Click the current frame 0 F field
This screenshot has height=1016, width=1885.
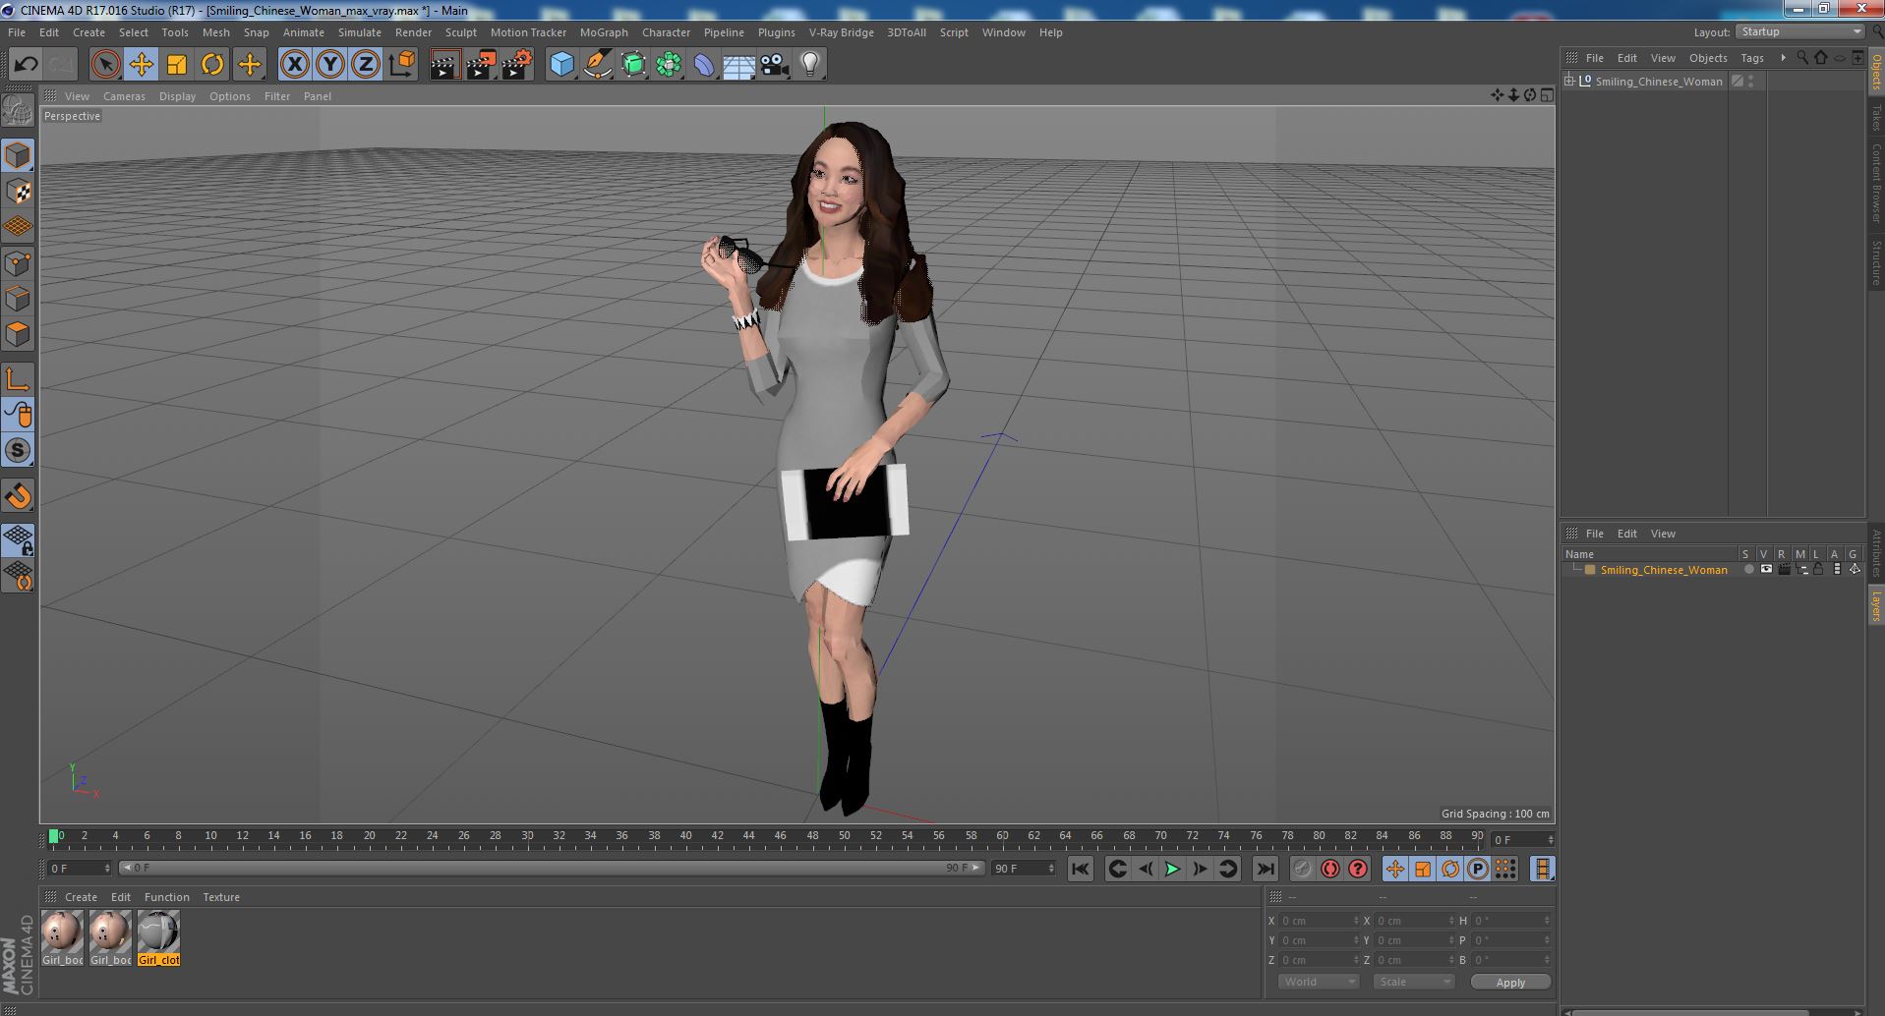[x=80, y=869]
